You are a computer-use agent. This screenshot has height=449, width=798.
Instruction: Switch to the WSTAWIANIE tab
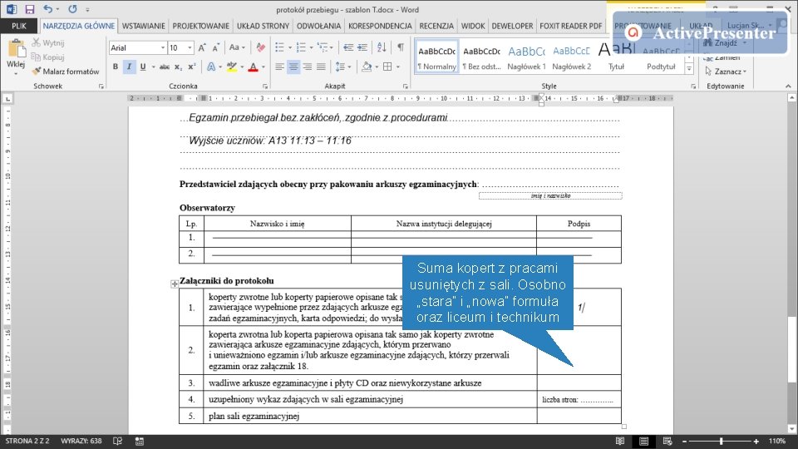pyautogui.click(x=144, y=26)
